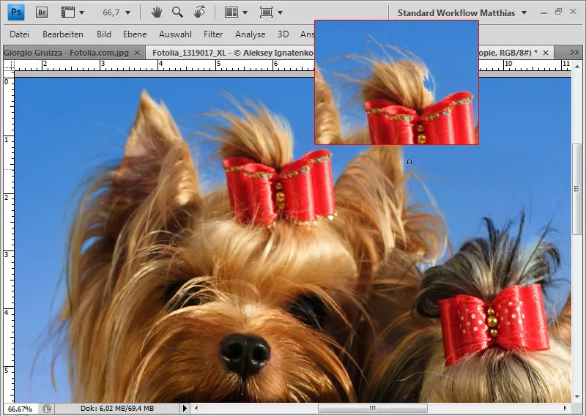Open the view extras filmstrip icon

[x=68, y=12]
